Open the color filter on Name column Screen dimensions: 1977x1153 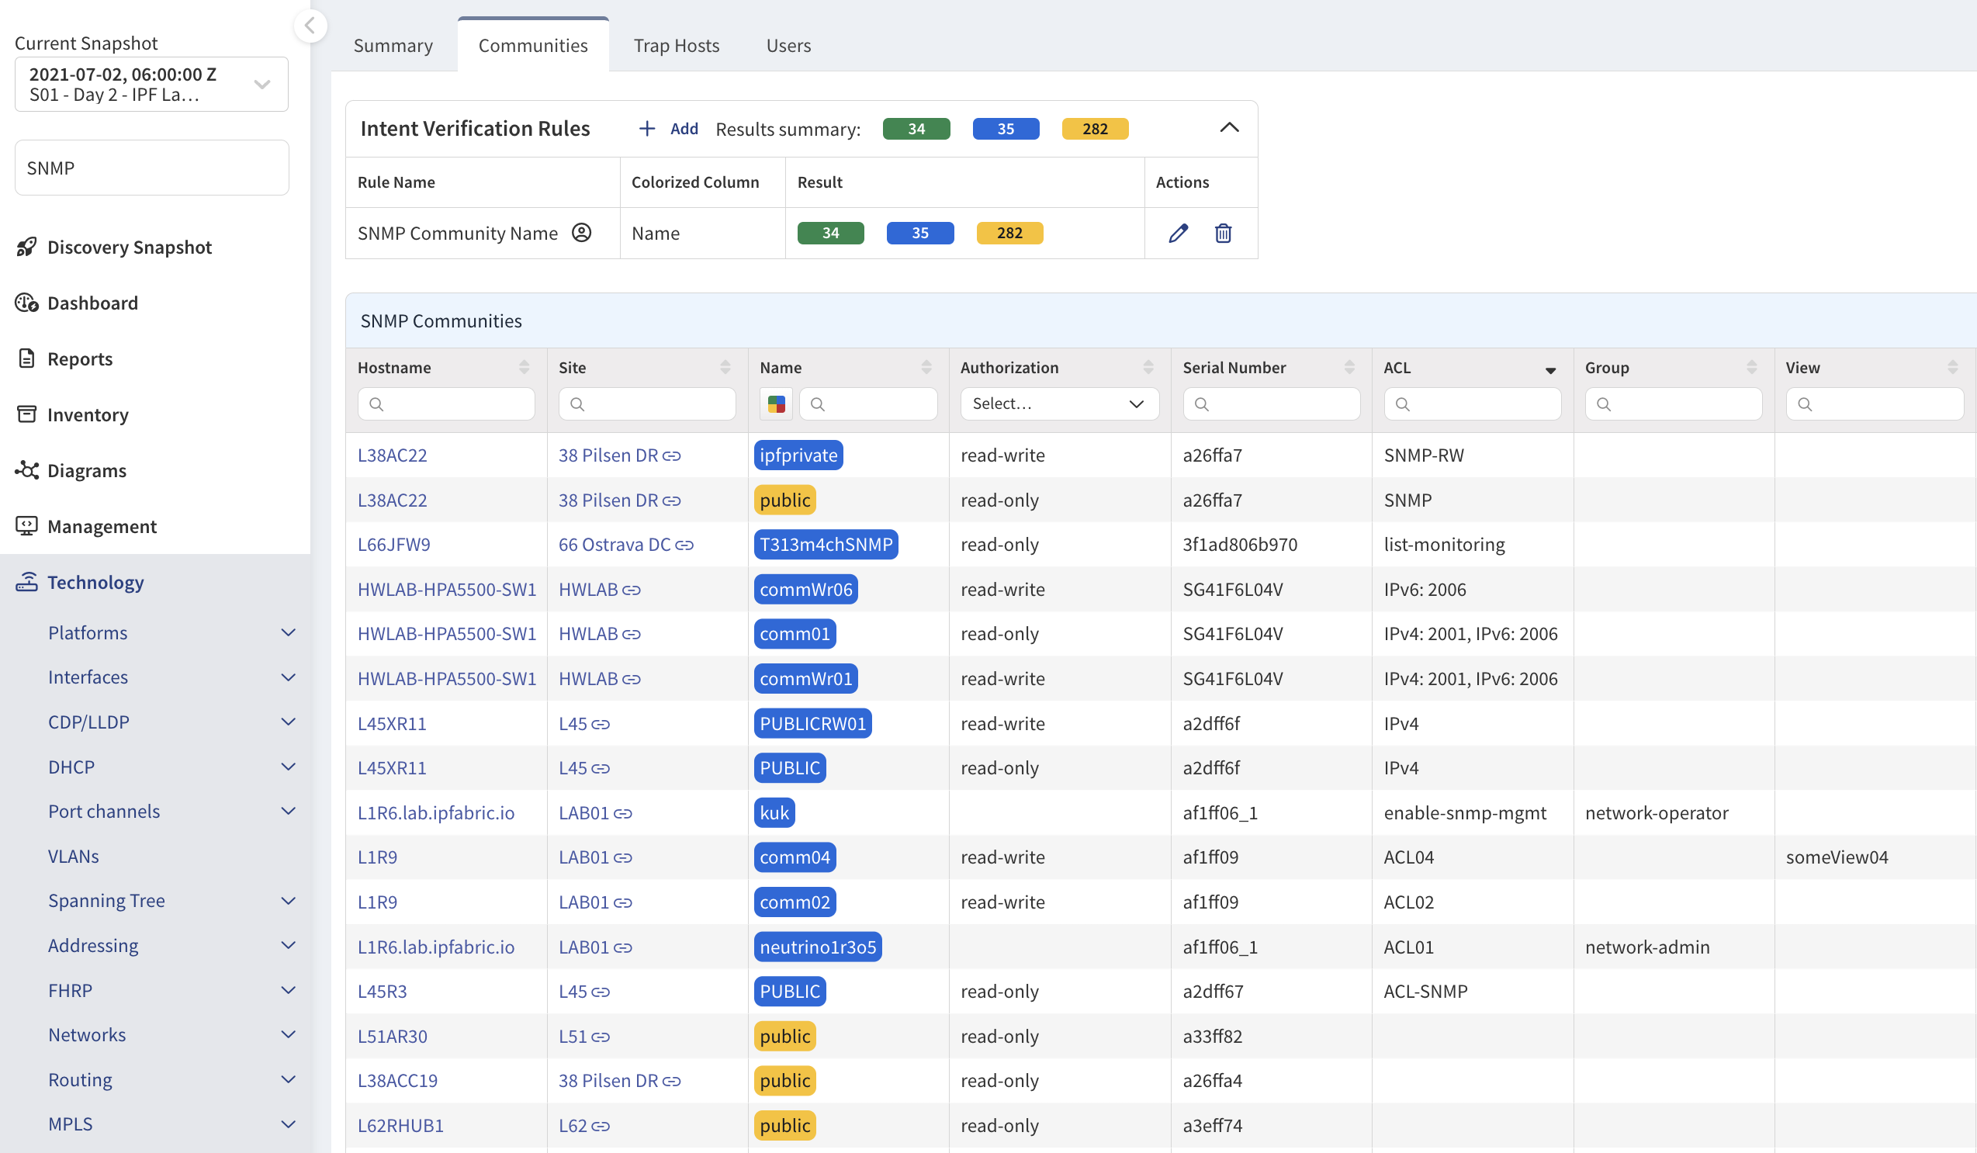click(x=776, y=404)
